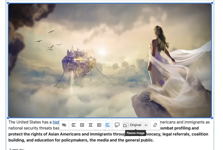Open the Original size dropdown
Image resolution: width=223 pixels, height=150 pixels.
(x=135, y=125)
